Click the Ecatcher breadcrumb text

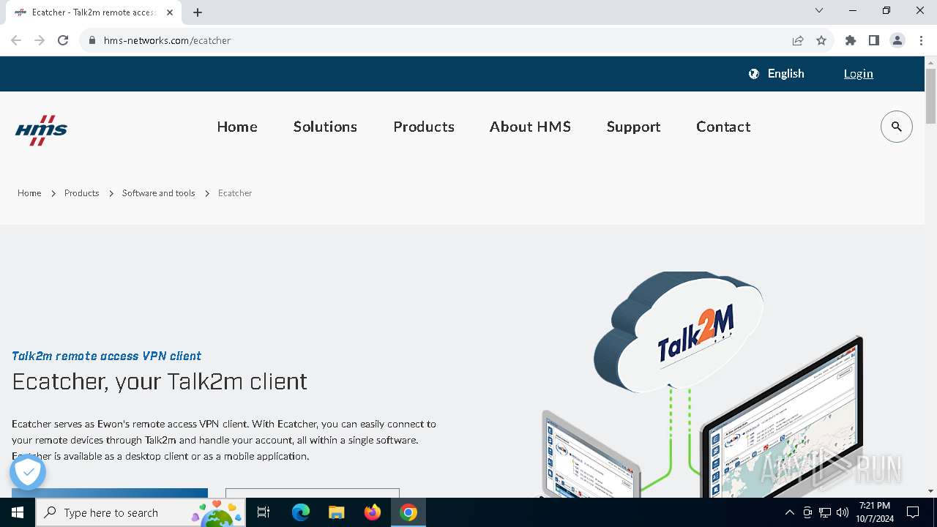(235, 193)
